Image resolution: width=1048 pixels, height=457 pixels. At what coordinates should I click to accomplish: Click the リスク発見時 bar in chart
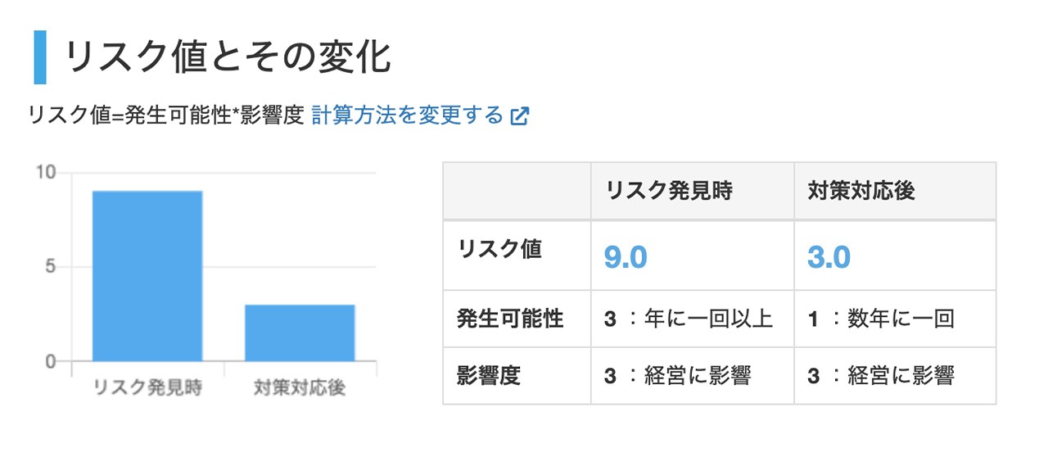tap(147, 276)
